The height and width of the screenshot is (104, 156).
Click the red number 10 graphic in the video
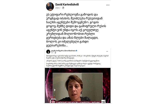coord(53,102)
